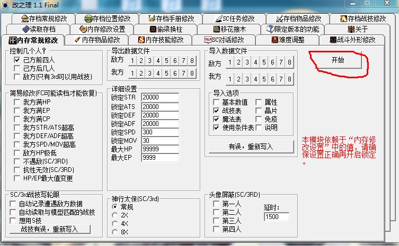The image size is (399, 246).
Task: Click export 我方 slot 8 button
Action: (192, 74)
